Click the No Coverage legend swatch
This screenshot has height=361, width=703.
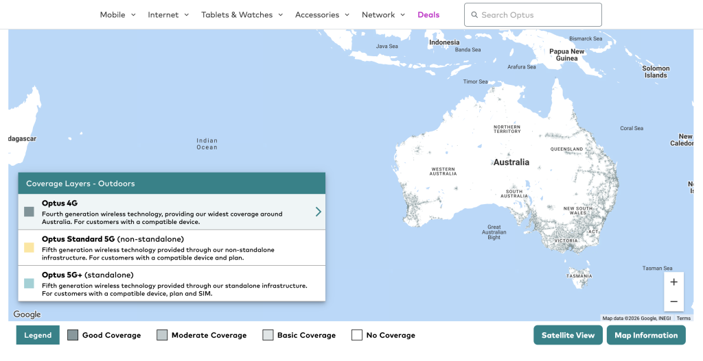[x=357, y=335]
